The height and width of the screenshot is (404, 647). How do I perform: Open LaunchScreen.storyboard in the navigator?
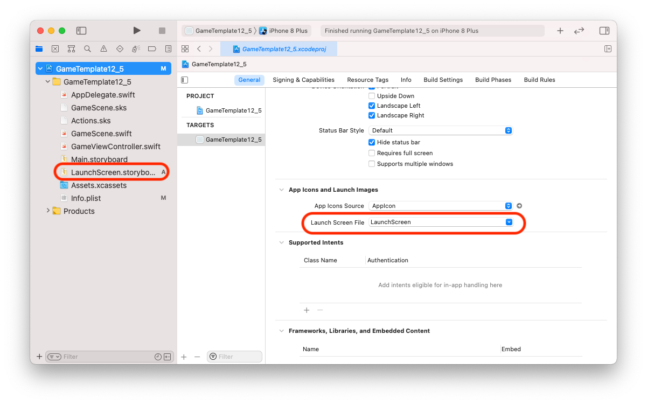point(113,172)
